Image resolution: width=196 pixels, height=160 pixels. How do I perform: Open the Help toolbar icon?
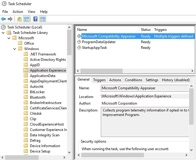click(x=36, y=19)
